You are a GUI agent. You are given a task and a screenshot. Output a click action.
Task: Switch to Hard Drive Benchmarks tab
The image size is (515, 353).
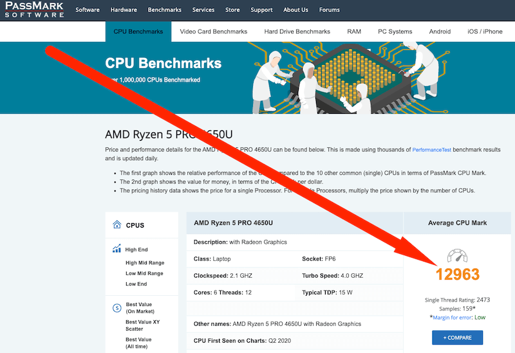click(x=297, y=32)
